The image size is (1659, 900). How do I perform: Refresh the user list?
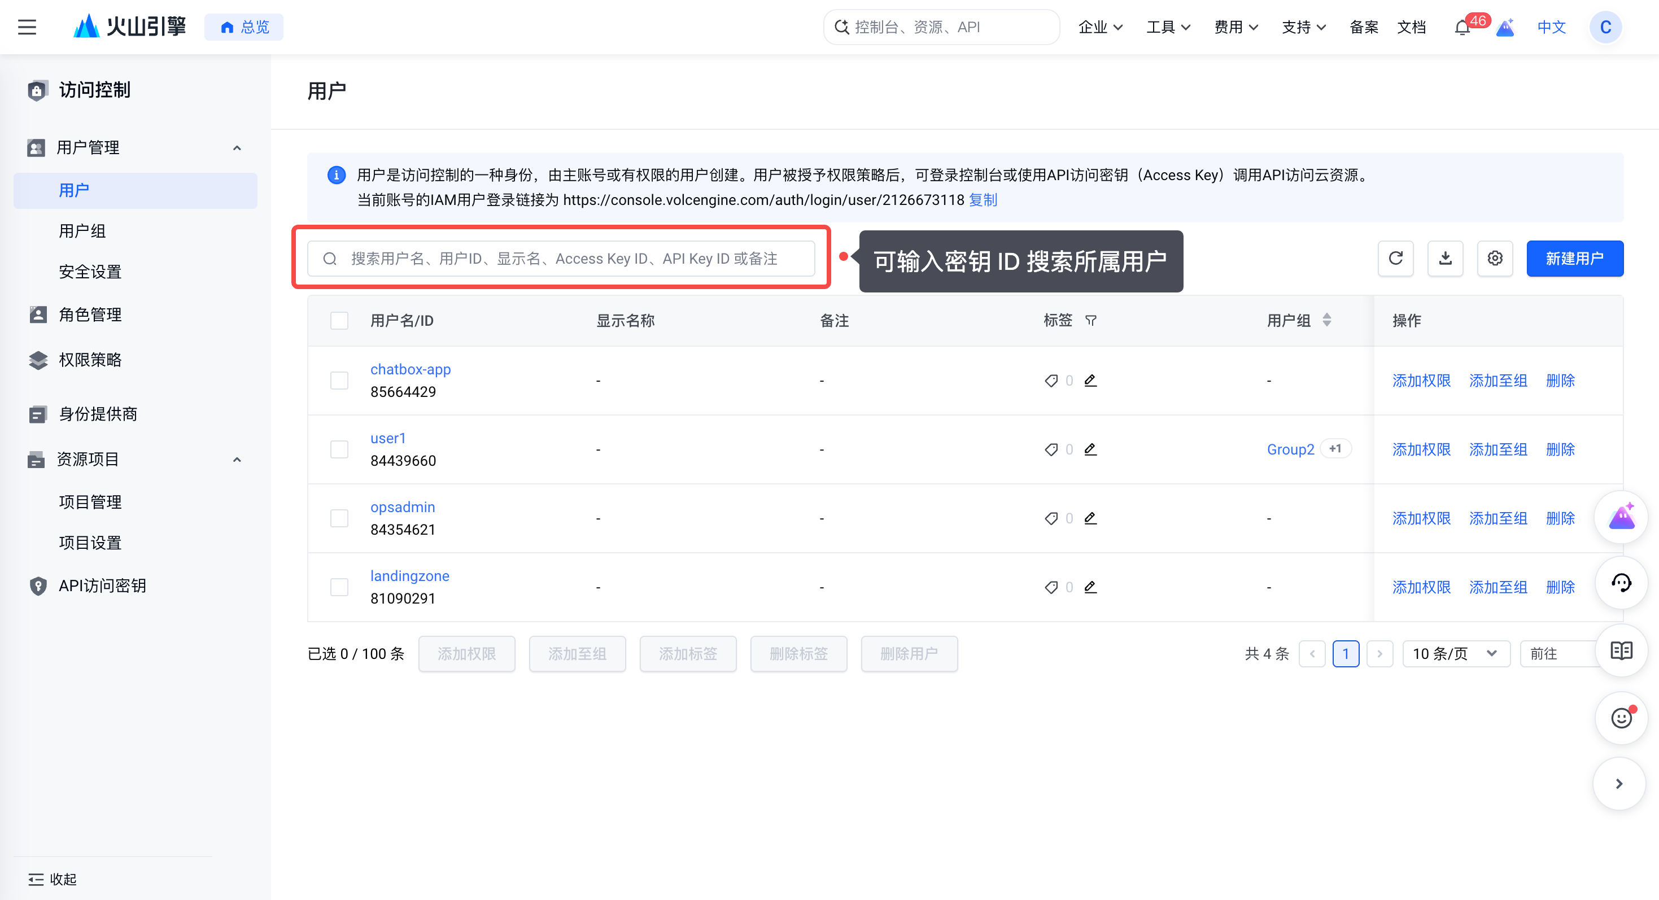pos(1396,259)
